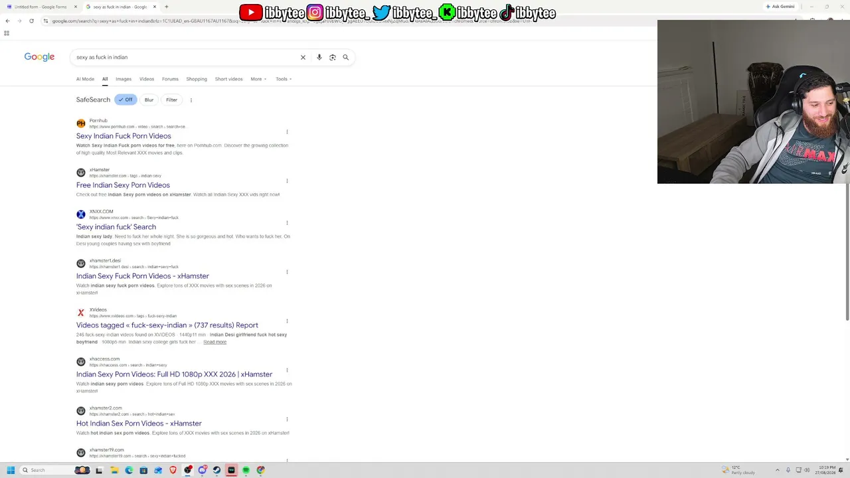
Task: Go back to the previous page
Action: [7, 21]
